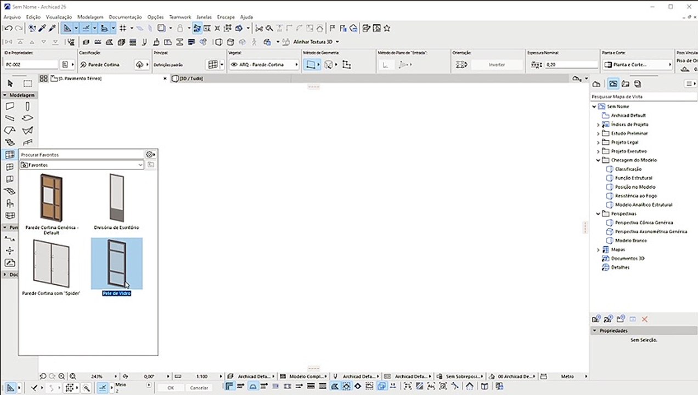
Task: Switch to 3D / Tudo tab
Action: (192, 78)
